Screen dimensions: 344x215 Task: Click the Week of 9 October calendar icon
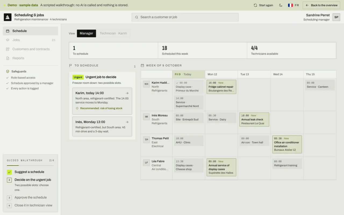(x=142, y=66)
